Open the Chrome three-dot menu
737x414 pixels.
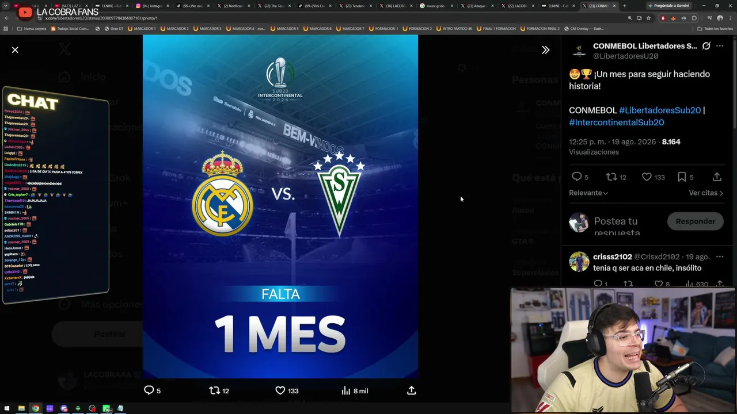[x=730, y=18]
